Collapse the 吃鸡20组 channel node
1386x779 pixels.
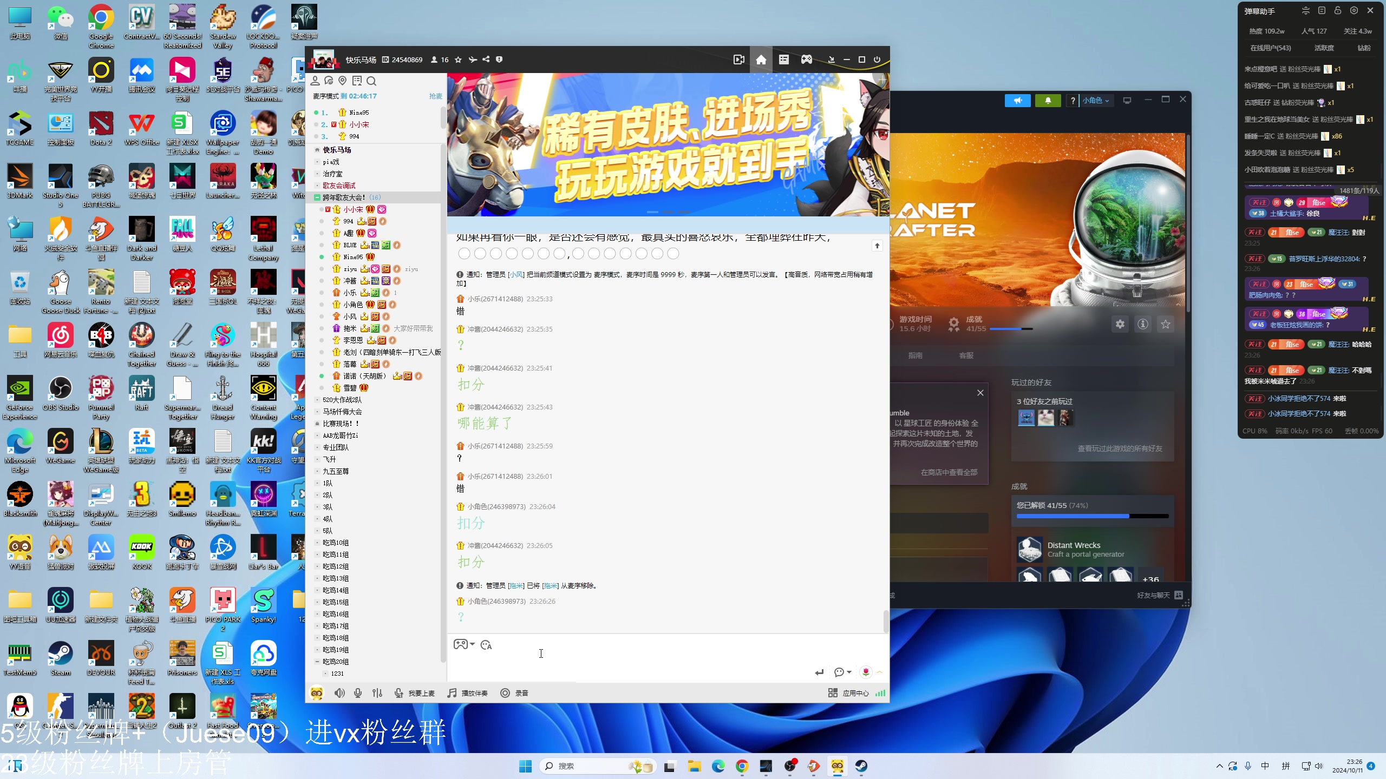click(317, 662)
